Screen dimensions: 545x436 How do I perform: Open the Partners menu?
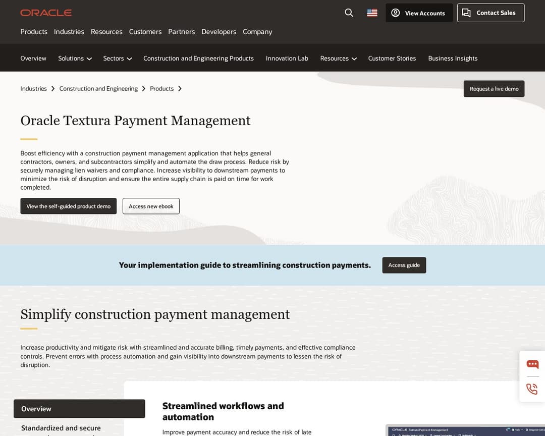(x=182, y=32)
